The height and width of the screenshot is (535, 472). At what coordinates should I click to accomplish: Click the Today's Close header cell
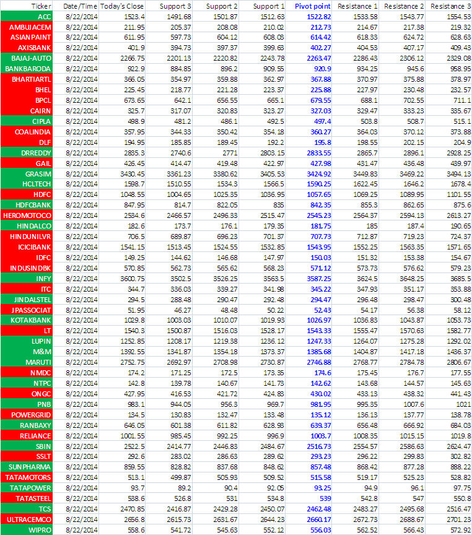pos(122,6)
